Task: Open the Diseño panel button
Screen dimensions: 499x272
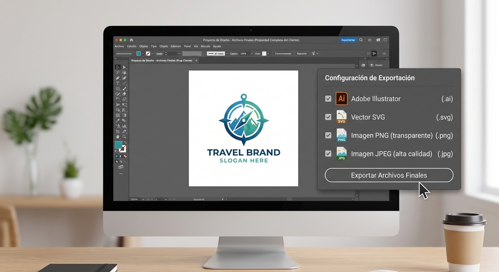Action: point(376,65)
